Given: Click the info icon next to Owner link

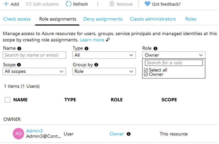Looking at the screenshot, I should [129, 134].
